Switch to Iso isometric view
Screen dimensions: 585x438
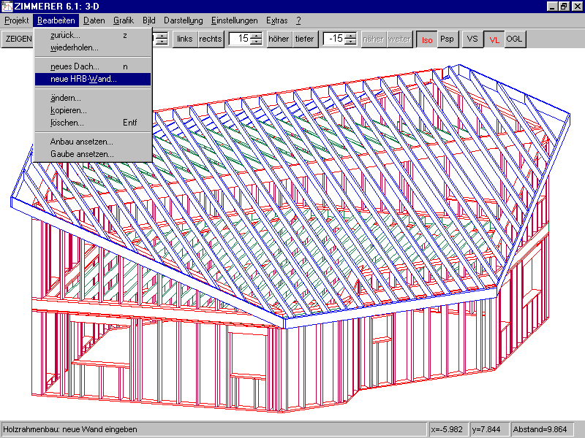(426, 39)
